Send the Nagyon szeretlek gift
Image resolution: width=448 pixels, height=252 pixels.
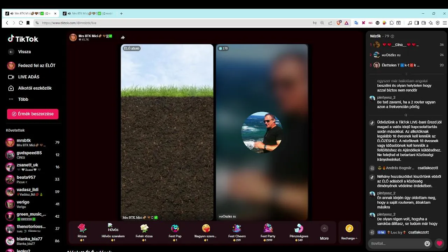coord(206,233)
